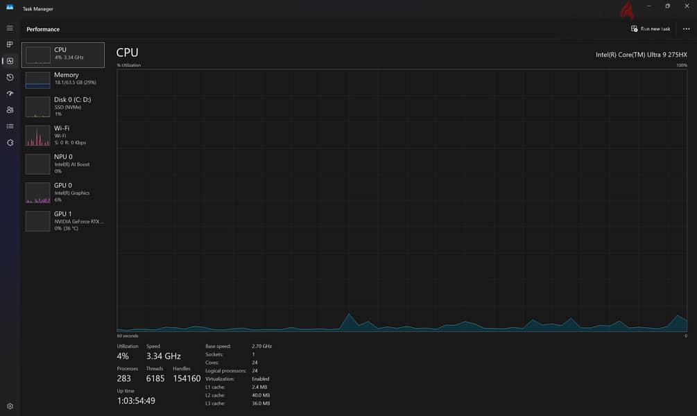Click the 154160 handles value
Image resolution: width=697 pixels, height=416 pixels.
(x=187, y=379)
